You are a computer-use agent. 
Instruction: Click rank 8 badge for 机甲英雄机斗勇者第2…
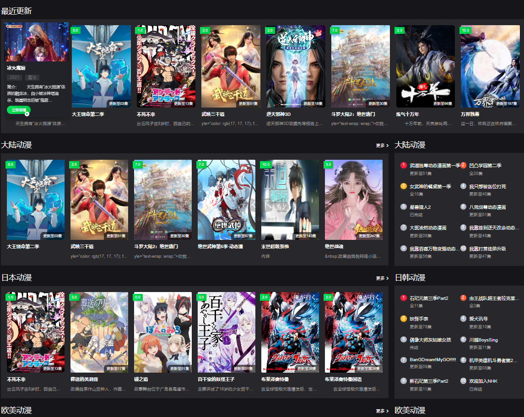pos(463,360)
